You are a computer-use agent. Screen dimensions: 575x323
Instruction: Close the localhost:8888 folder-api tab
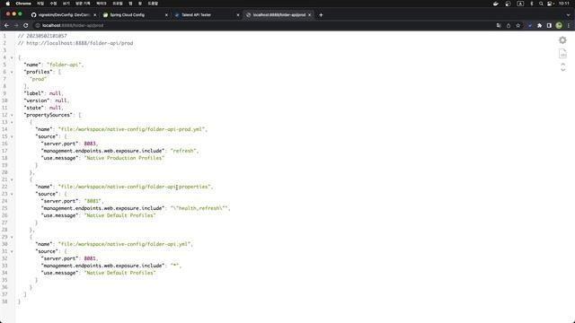coord(309,15)
